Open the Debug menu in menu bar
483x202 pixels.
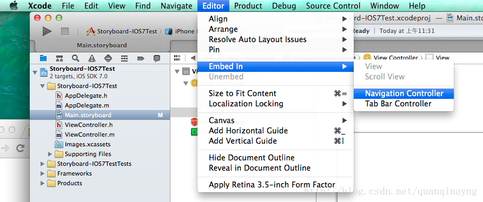click(x=284, y=5)
